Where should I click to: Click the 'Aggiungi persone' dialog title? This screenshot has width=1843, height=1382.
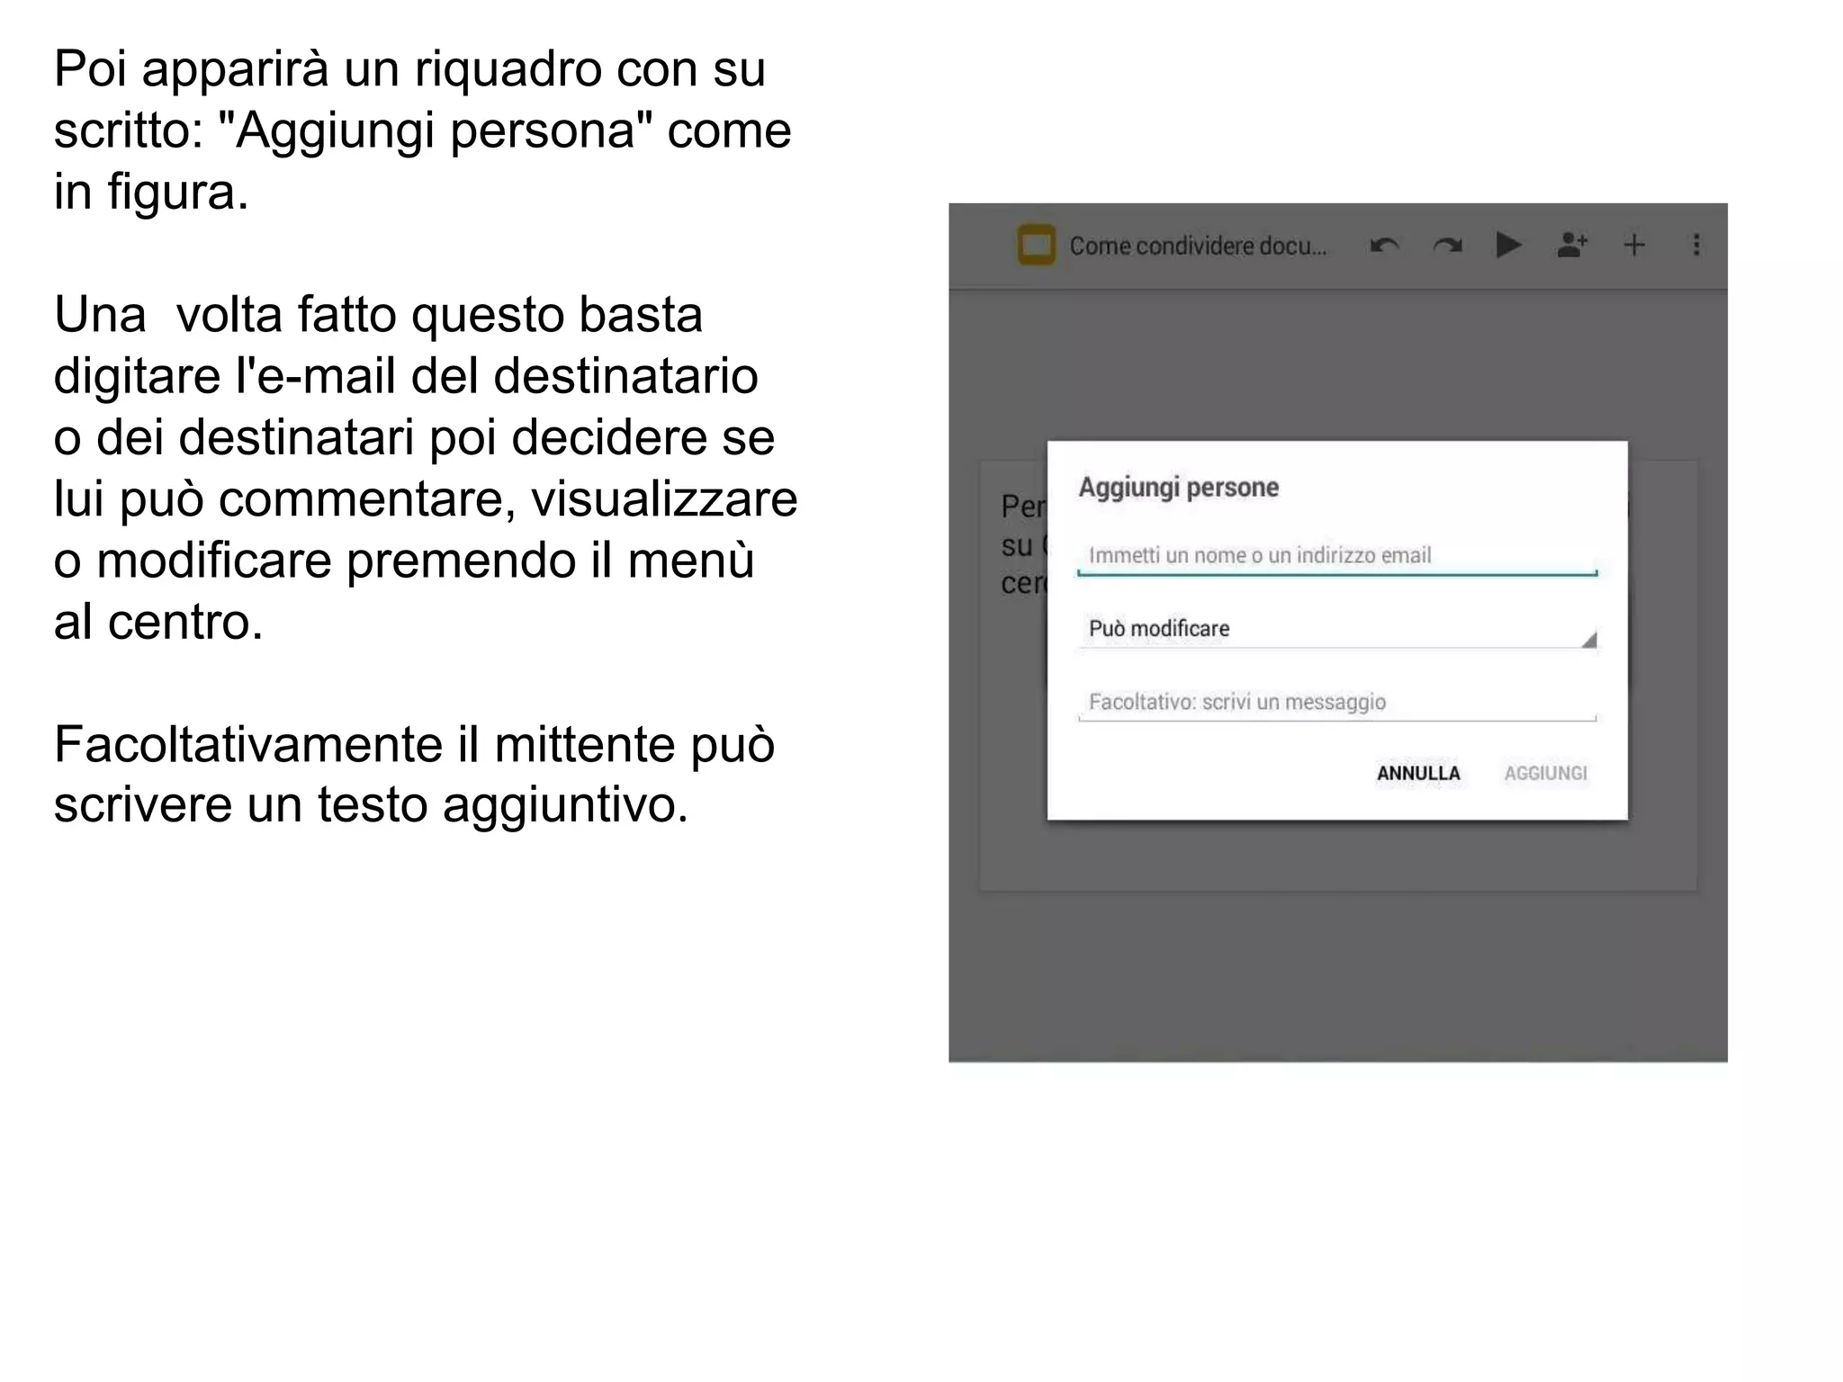[1178, 488]
